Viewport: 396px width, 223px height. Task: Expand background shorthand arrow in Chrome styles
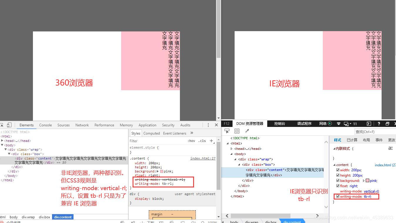coord(158,171)
